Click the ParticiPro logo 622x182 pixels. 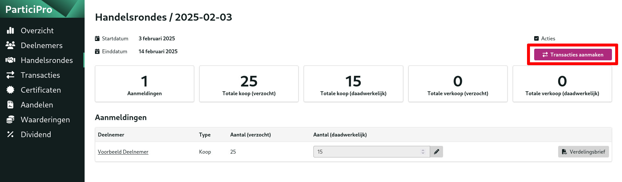point(29,9)
